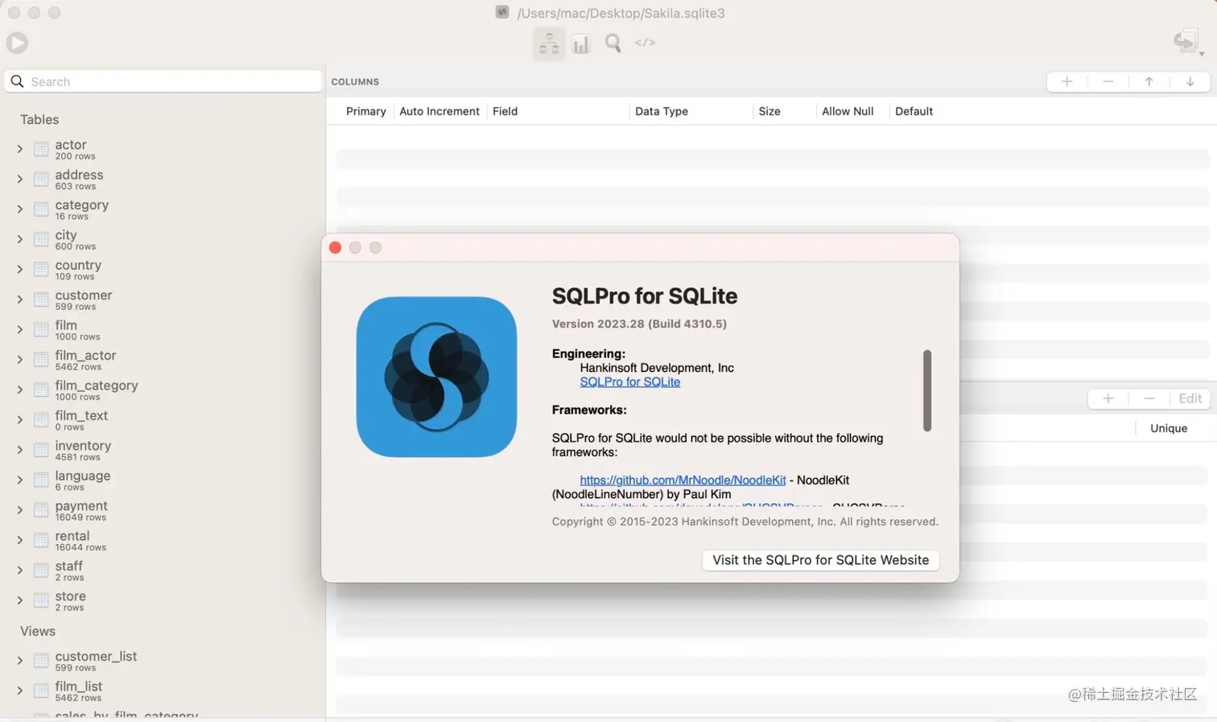Screen dimensions: 1217x722
Task: Click the Default column header
Action: tap(914, 111)
